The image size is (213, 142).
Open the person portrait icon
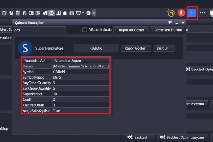pyautogui.click(x=59, y=13)
